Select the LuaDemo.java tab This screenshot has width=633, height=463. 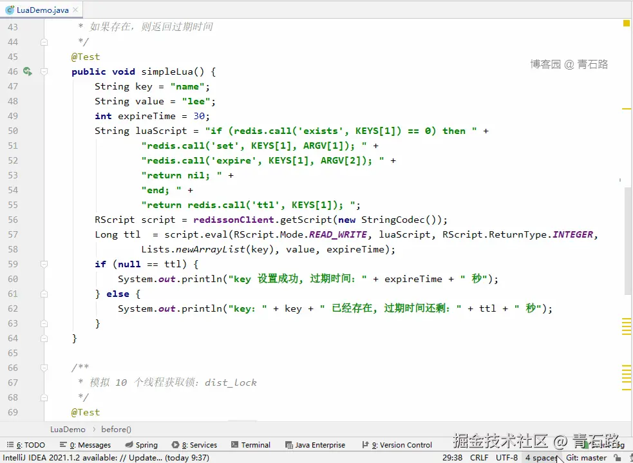[x=43, y=10]
